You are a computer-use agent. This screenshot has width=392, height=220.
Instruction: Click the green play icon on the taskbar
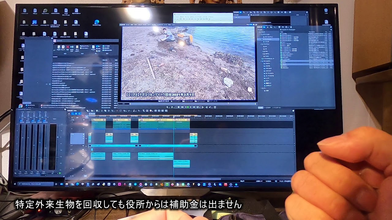[167, 185]
